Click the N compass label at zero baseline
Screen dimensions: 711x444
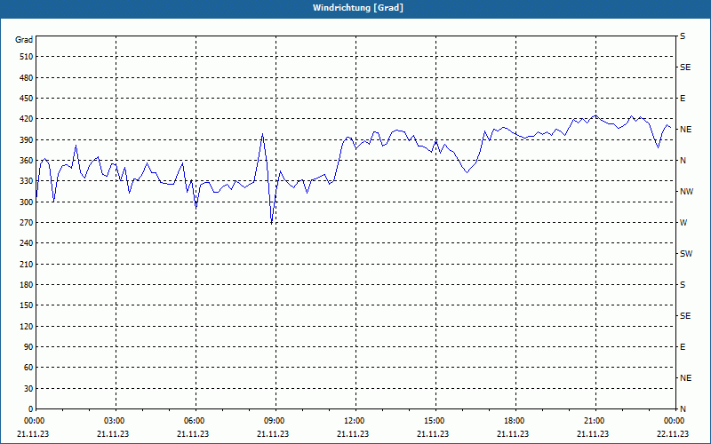click(683, 409)
